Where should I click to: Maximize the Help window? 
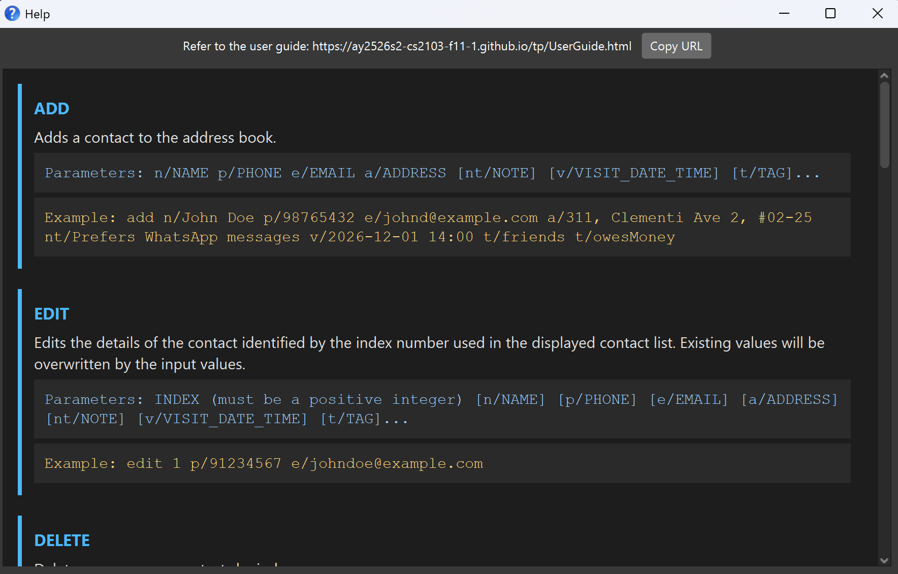[830, 14]
